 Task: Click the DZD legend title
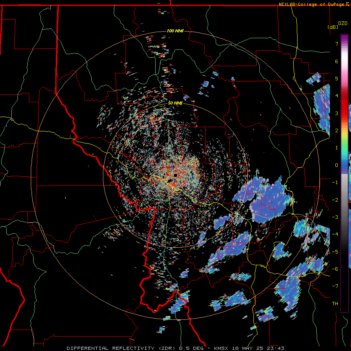pos(343,23)
